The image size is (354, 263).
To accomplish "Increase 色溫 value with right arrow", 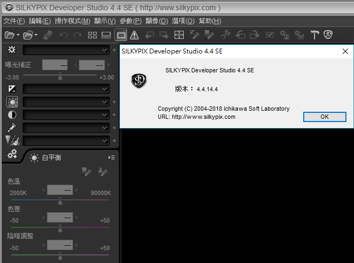I will (76, 190).
